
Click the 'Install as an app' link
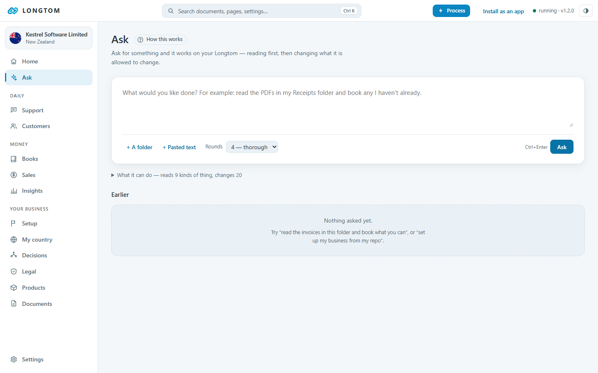(x=503, y=11)
